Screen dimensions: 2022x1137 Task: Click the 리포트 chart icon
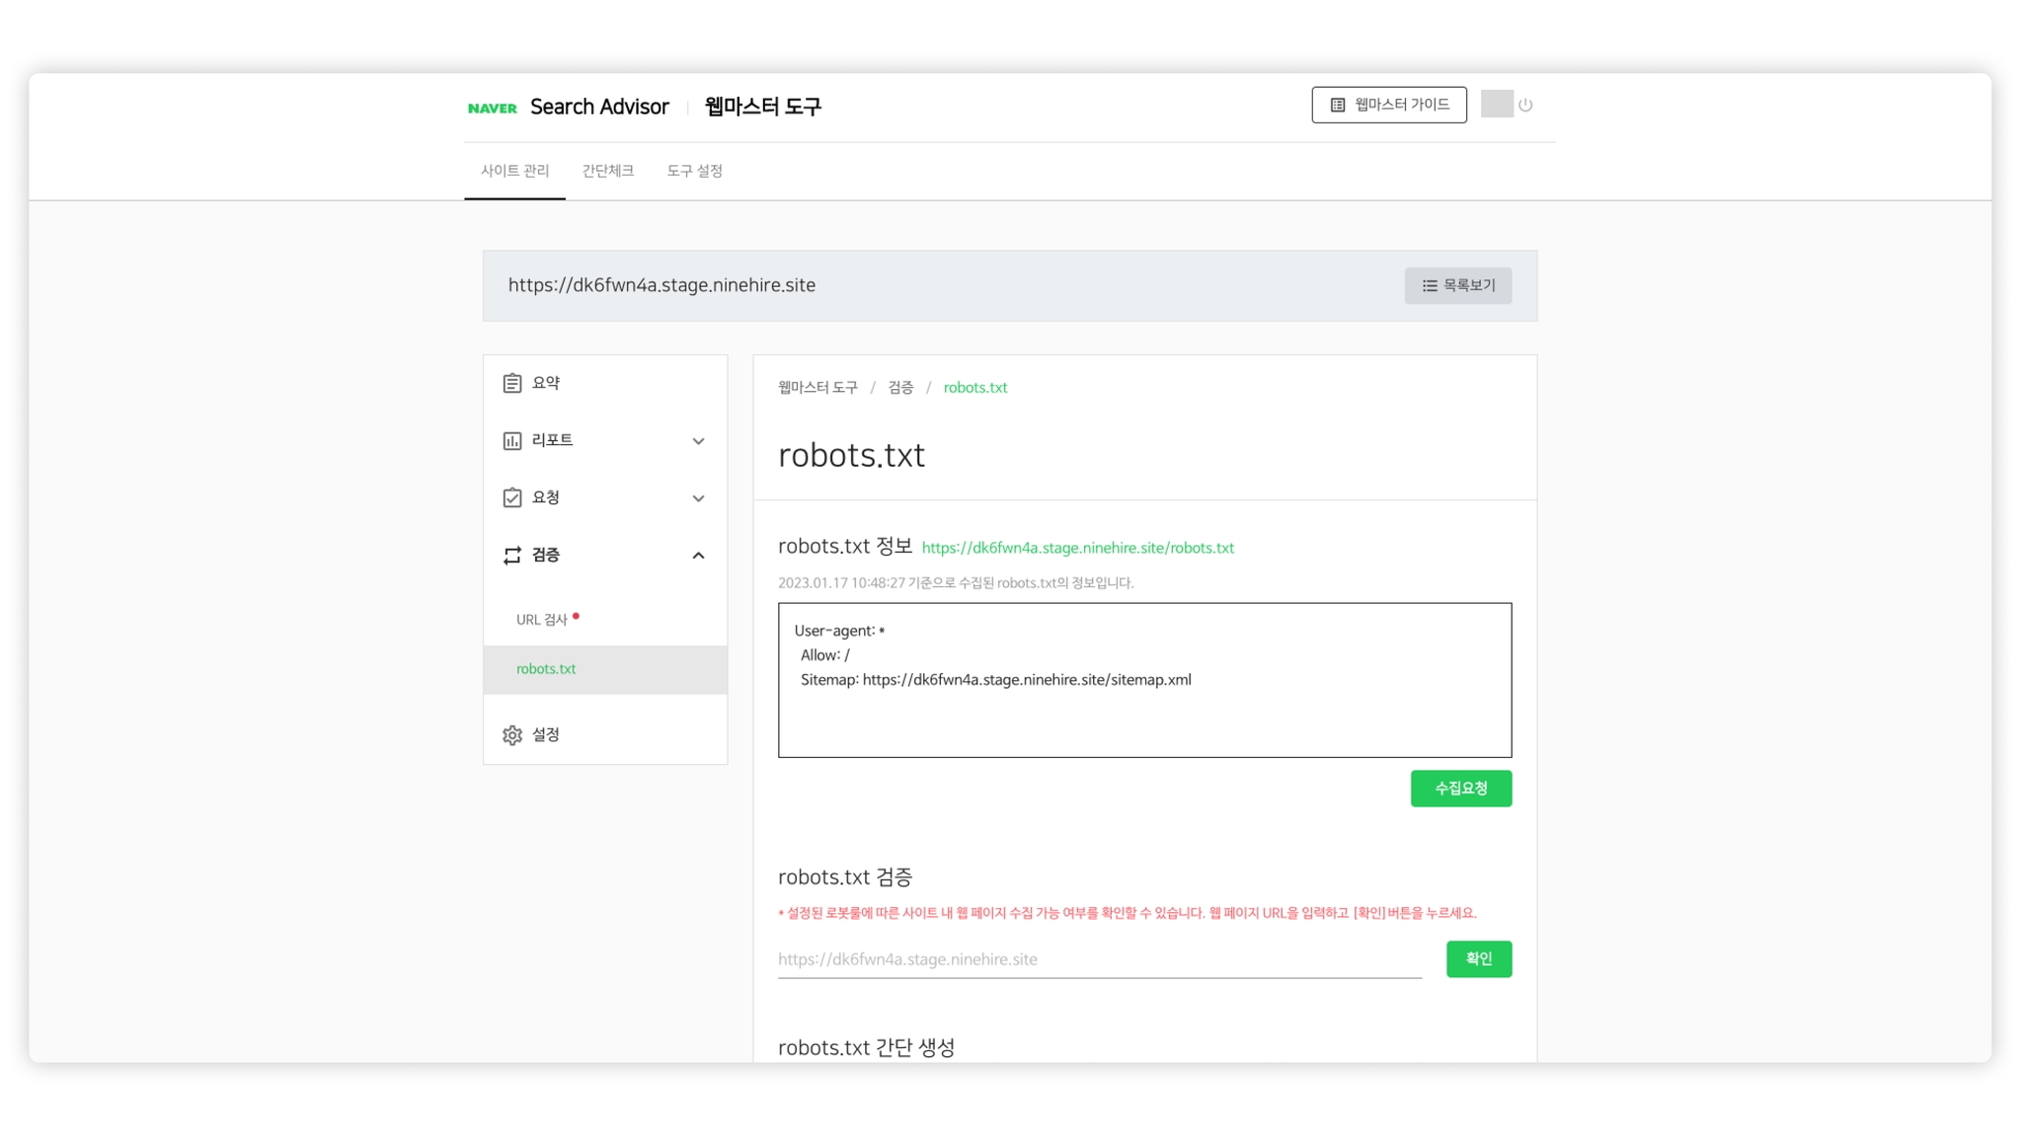click(x=511, y=440)
